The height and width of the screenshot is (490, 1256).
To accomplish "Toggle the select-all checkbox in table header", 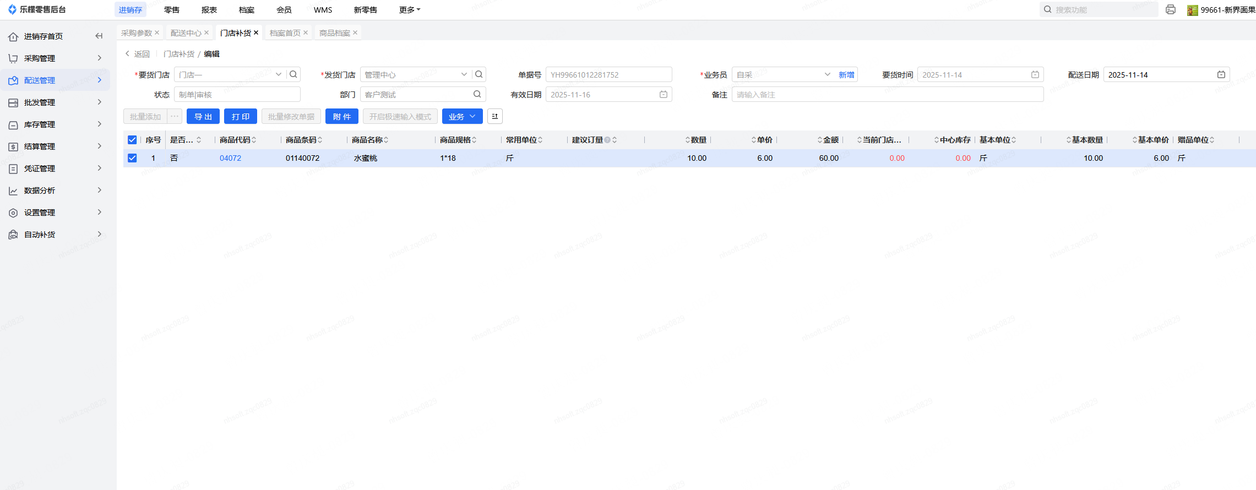I will (x=132, y=140).
